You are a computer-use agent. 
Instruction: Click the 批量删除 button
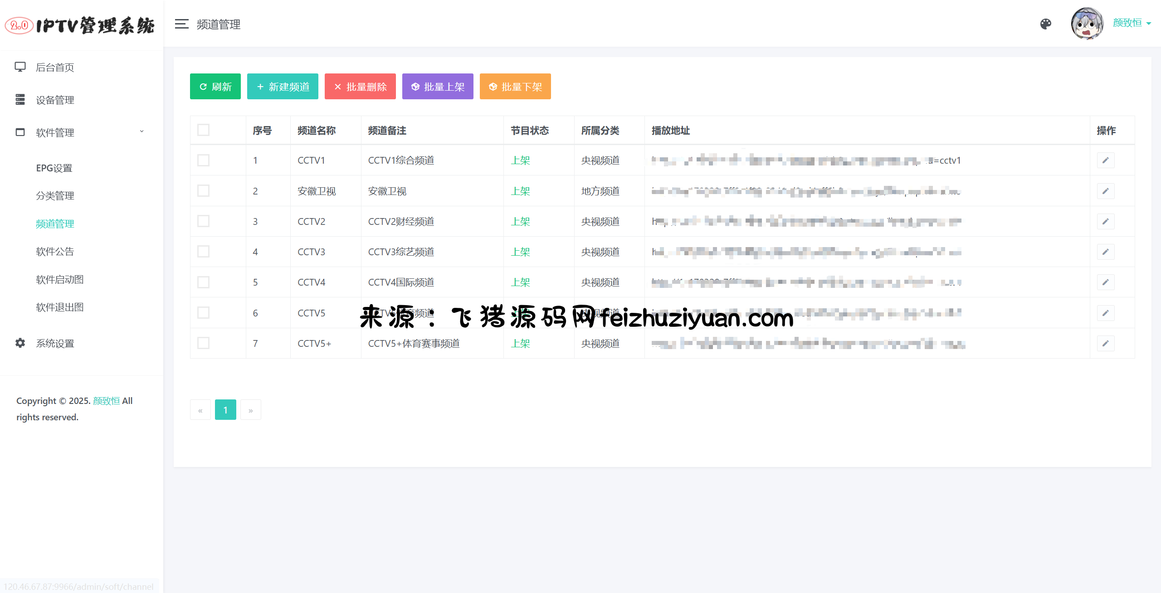coord(360,86)
